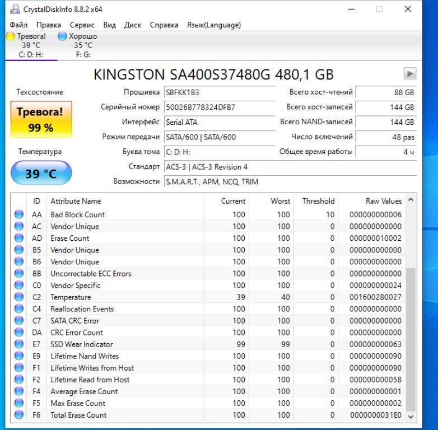The height and width of the screenshot is (430, 438).
Task: Open the Язык(Language) menu
Action: coord(214,25)
